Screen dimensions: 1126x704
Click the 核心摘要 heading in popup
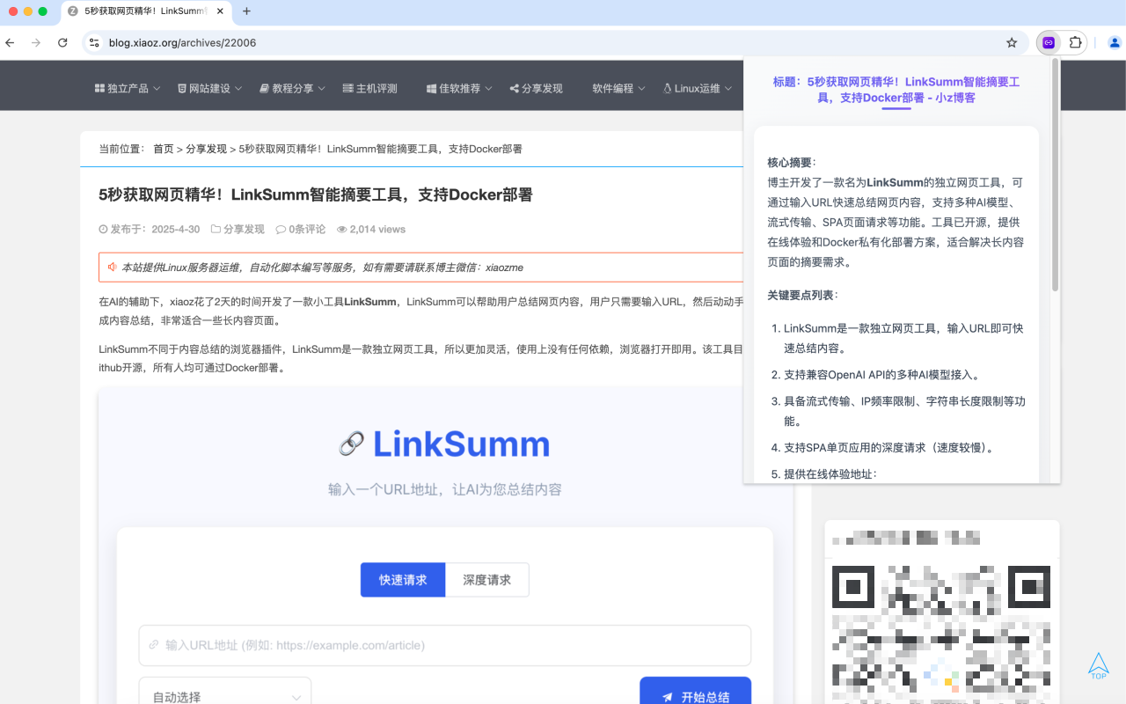792,163
